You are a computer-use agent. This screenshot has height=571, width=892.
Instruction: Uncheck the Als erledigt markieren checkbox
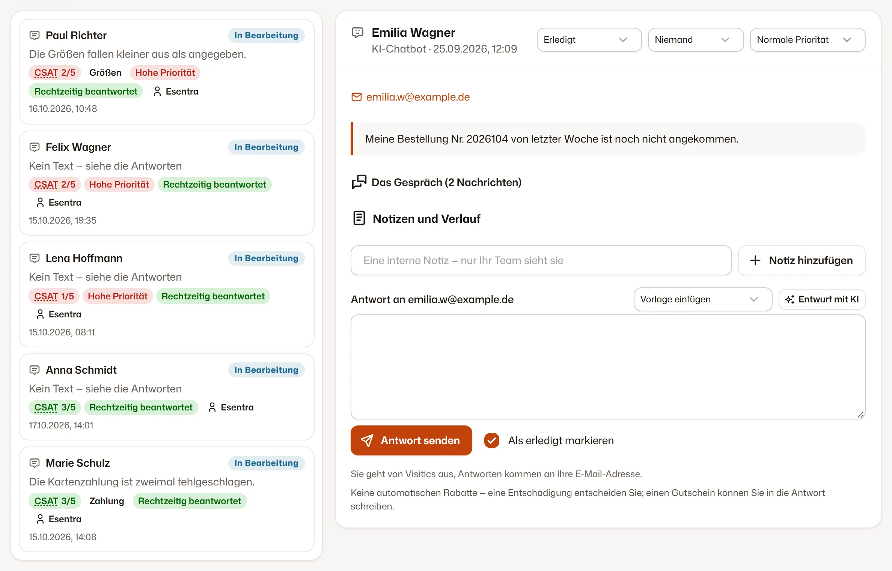click(x=491, y=440)
